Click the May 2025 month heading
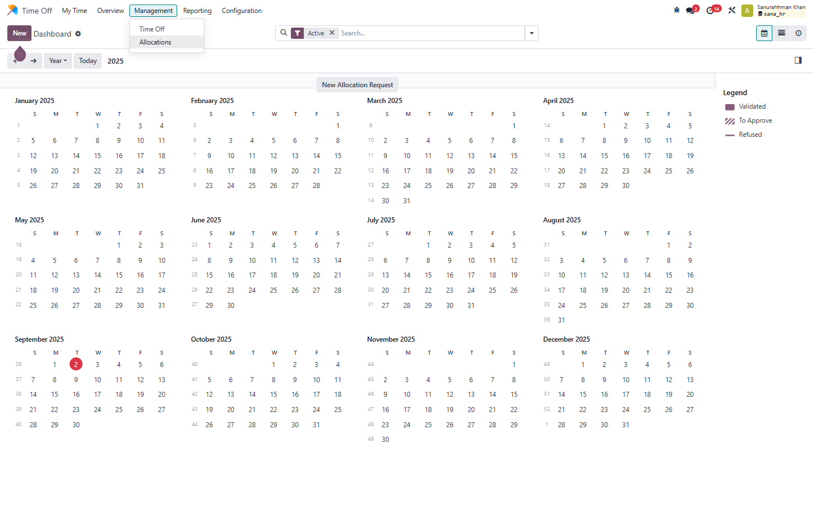Screen dimensions: 814x519 [x=29, y=220]
